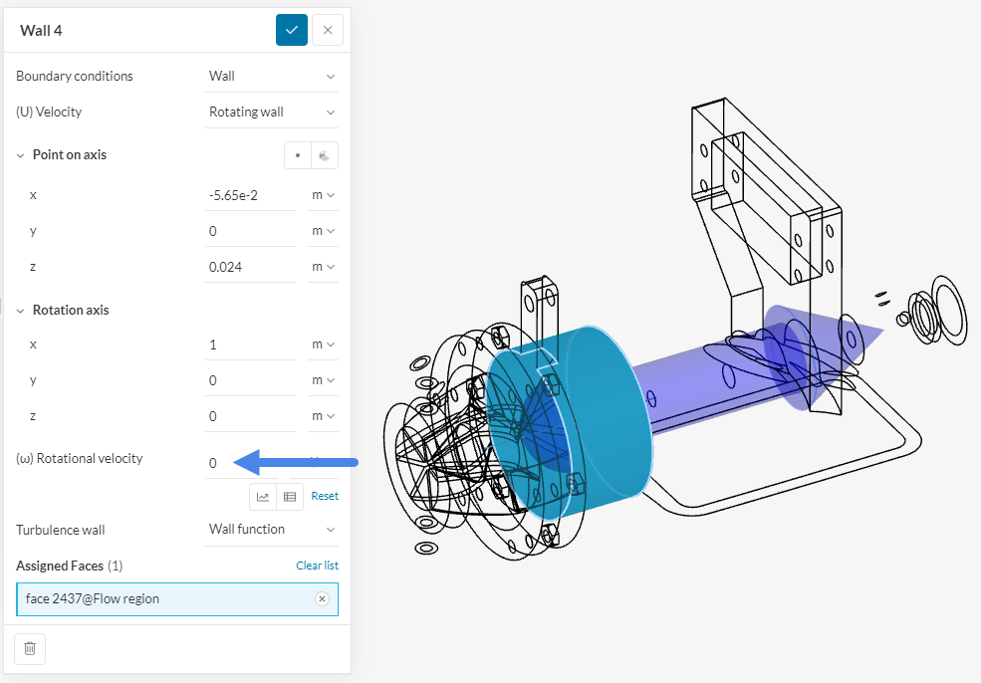This screenshot has height=683, width=981.
Task: Collapse the Point on axis section
Action: click(x=20, y=154)
